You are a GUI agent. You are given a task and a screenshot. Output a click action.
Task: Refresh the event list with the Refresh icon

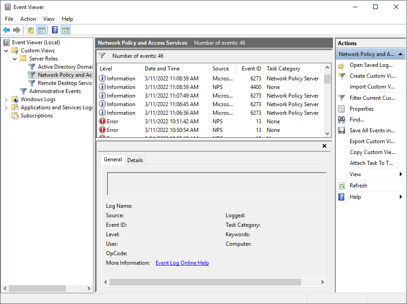[x=342, y=185]
